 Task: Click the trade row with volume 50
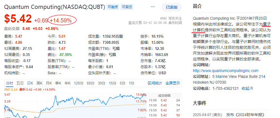[x=164, y=115]
